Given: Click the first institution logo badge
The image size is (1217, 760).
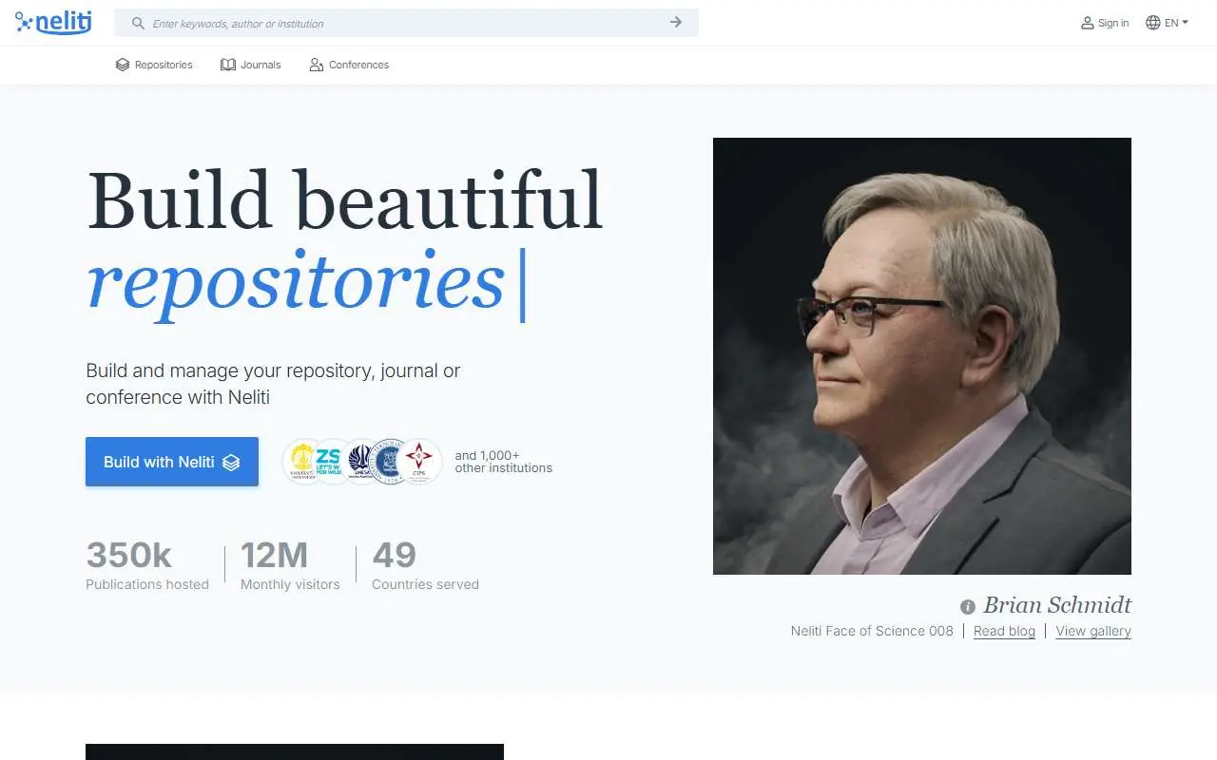Looking at the screenshot, I should click(x=304, y=462).
